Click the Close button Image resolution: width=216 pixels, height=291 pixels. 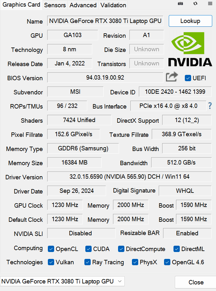[196, 282]
